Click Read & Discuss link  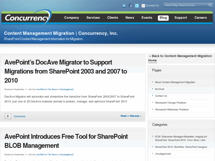[131, 116]
